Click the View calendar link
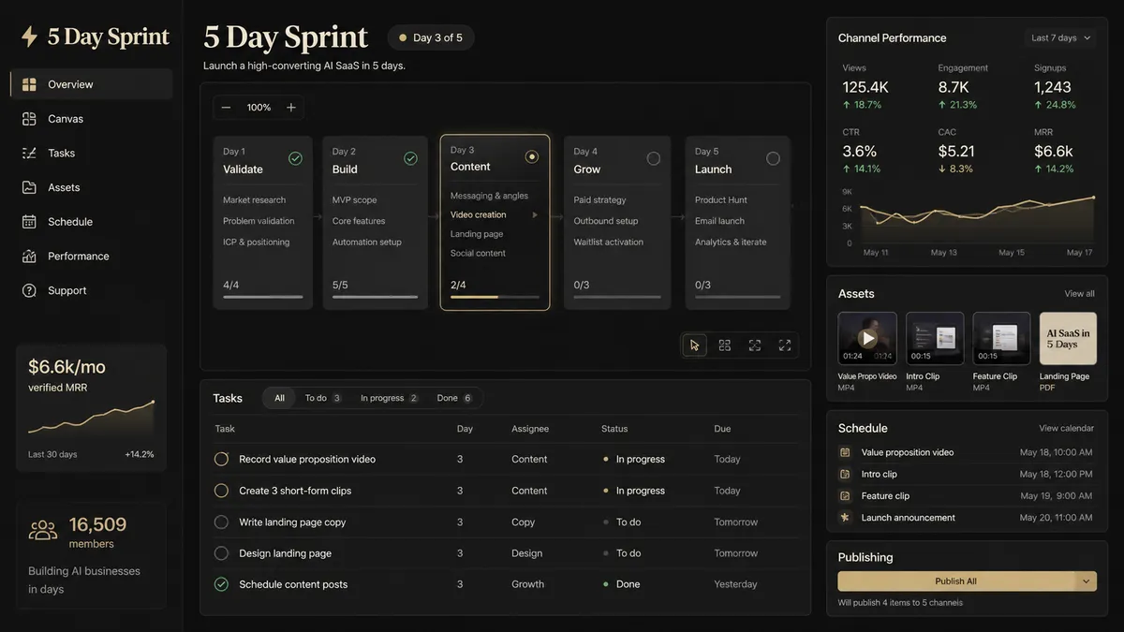Viewport: 1124px width, 632px height. pyautogui.click(x=1066, y=428)
